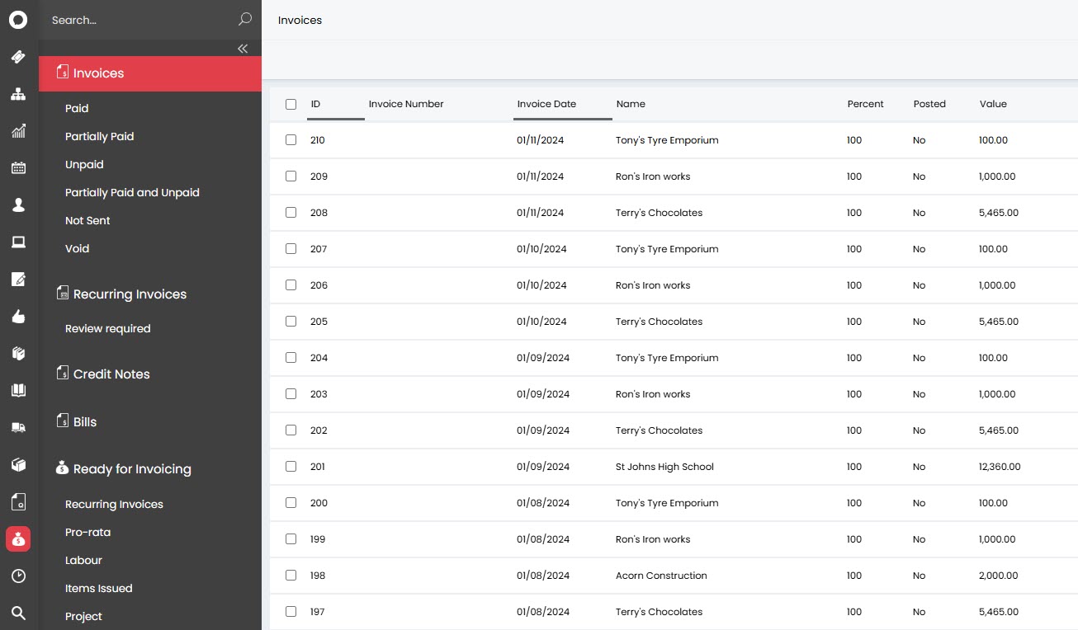Click the organization hierarchy icon
The height and width of the screenshot is (630, 1078).
tap(18, 94)
